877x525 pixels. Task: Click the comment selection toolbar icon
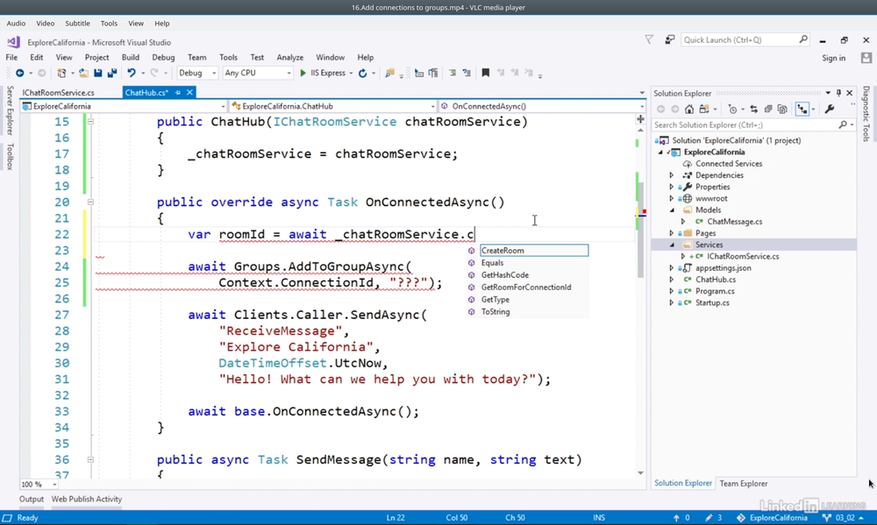(453, 74)
